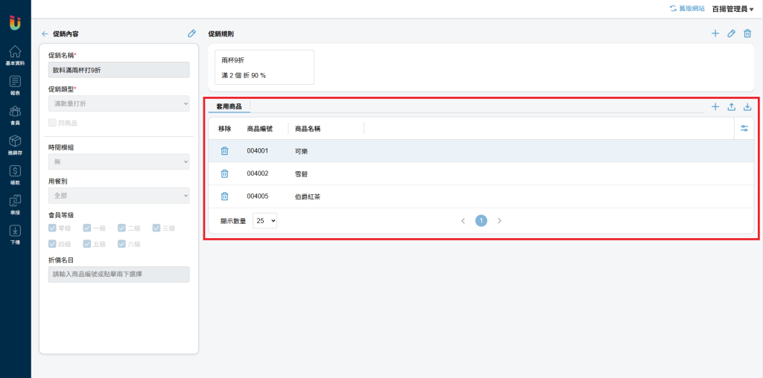763x378 pixels.
Task: Click the trash icon for 可樂 row
Action: tap(224, 151)
